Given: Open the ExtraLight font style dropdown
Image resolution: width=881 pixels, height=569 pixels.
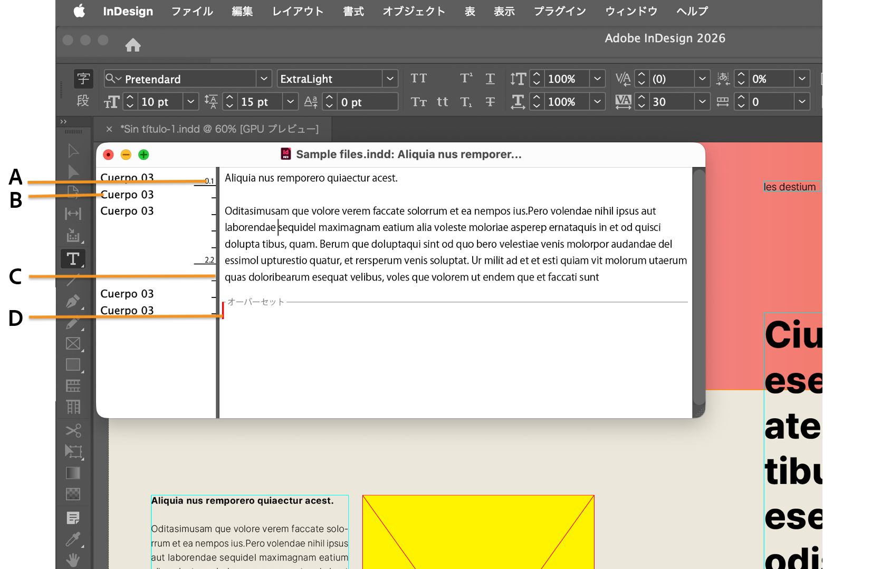Looking at the screenshot, I should pos(390,79).
